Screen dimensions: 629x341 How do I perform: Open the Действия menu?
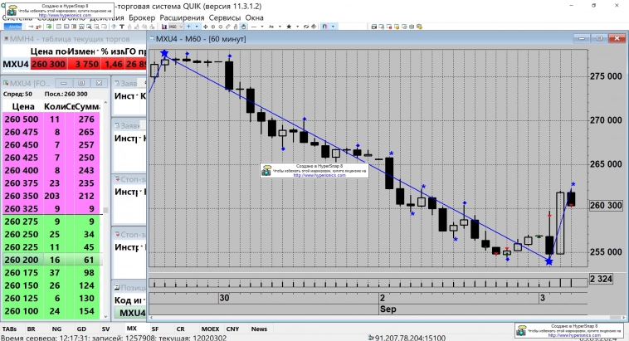click(x=107, y=18)
